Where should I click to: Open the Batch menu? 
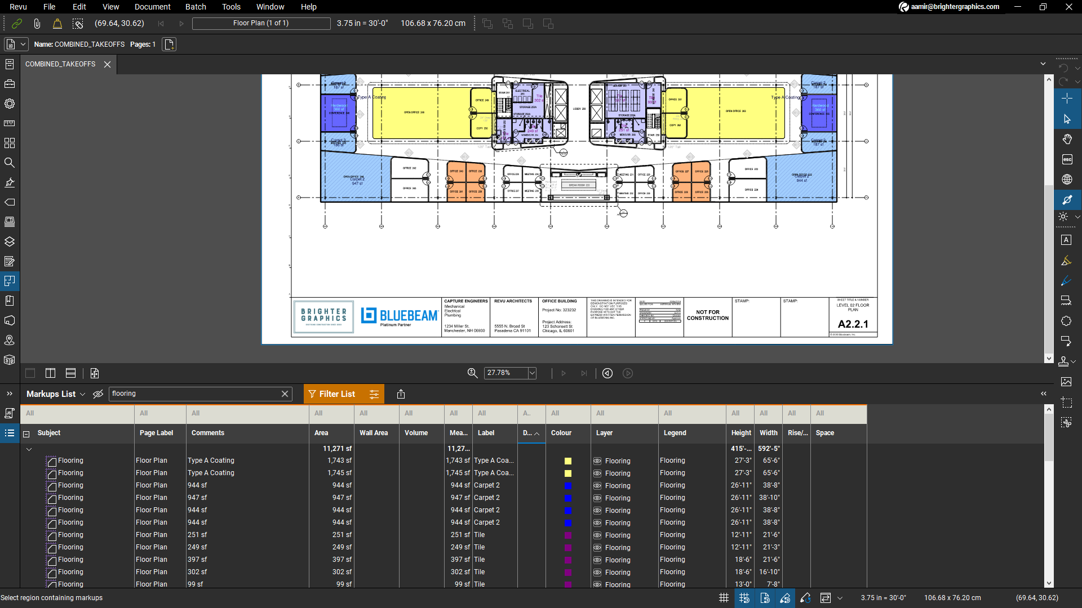click(196, 7)
